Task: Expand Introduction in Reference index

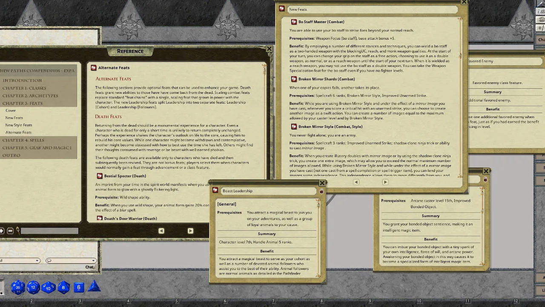Action: (38, 80)
